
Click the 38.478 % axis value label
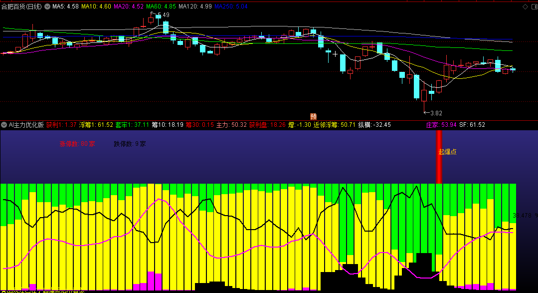[x=525, y=215]
